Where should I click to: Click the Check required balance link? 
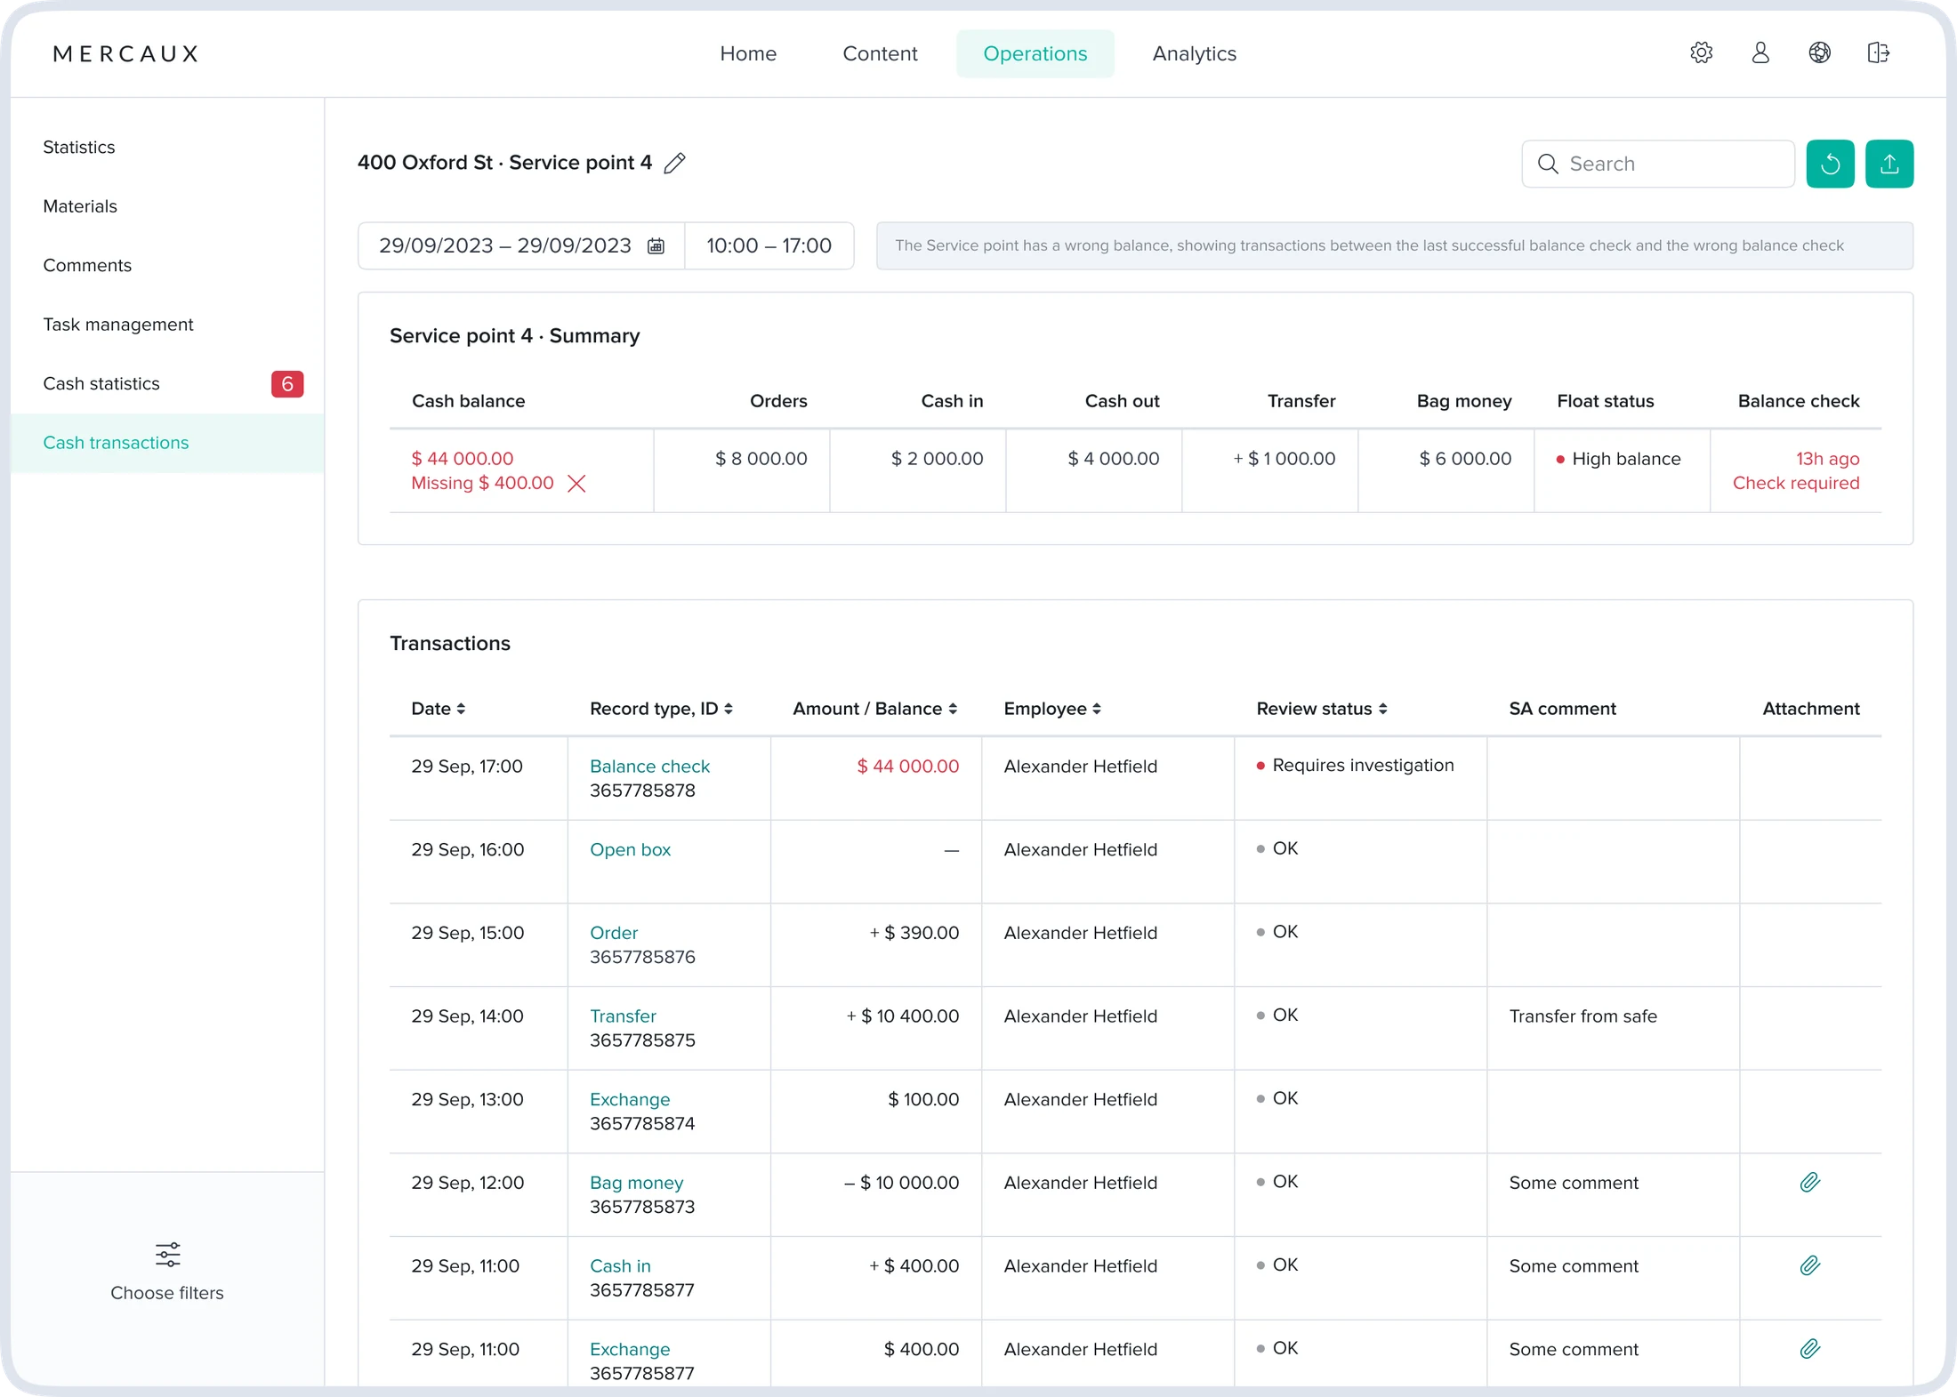[1795, 483]
